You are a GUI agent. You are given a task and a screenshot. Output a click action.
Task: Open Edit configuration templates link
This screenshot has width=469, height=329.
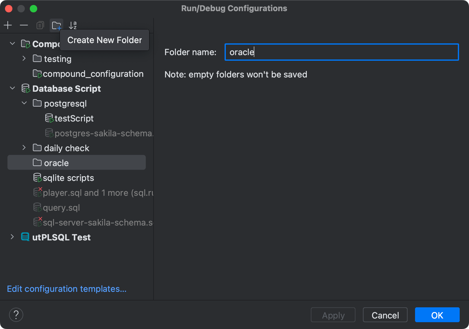(x=67, y=289)
